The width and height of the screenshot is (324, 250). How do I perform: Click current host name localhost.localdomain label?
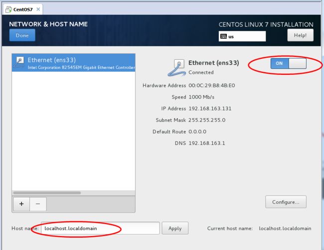(285, 228)
